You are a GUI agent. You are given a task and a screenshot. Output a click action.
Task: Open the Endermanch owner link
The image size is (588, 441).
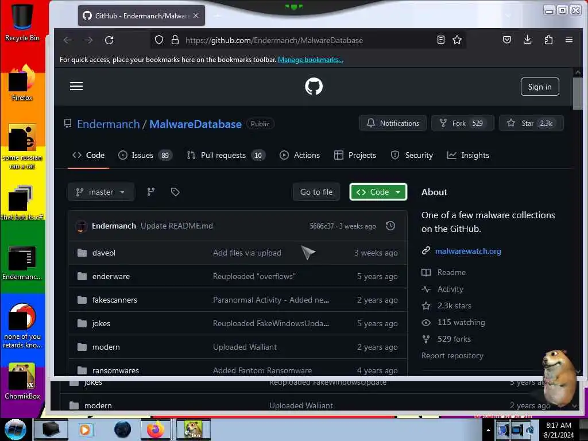coord(109,124)
